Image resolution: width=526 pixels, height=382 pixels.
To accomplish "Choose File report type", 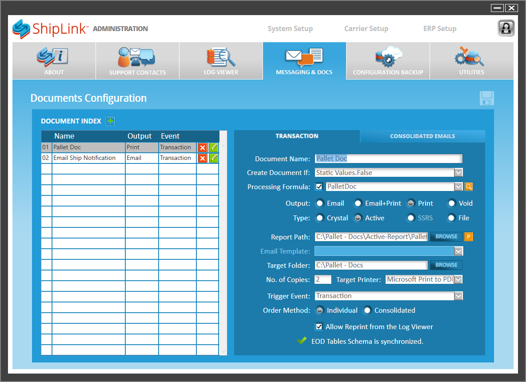I will coord(451,218).
